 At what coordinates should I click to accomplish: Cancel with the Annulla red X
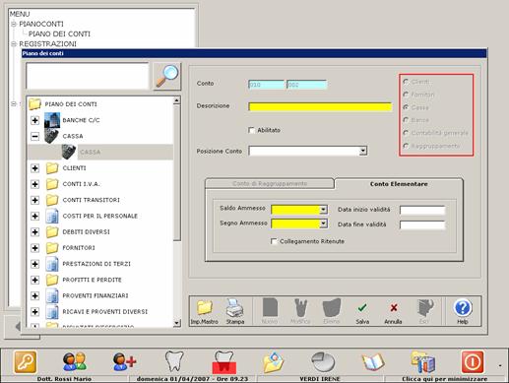tap(394, 308)
